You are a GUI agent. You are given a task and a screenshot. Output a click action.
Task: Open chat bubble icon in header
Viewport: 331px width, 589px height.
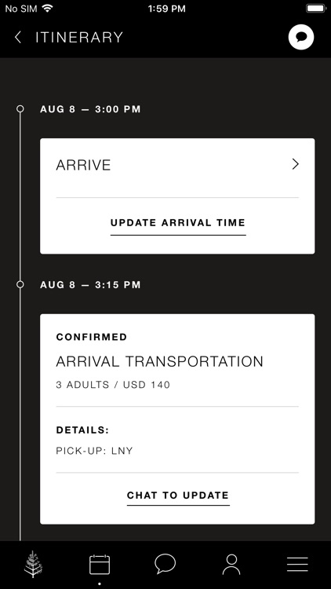[x=301, y=37]
